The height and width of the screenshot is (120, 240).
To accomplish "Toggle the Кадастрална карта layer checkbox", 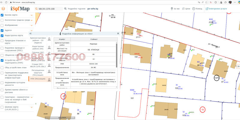I will click(2, 35).
